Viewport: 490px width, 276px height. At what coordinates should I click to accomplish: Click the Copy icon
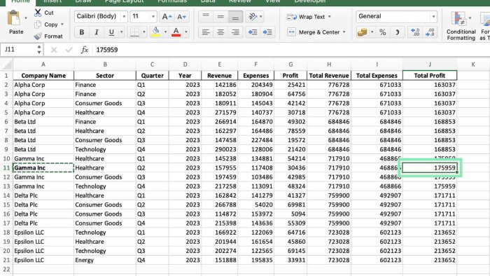pyautogui.click(x=38, y=25)
